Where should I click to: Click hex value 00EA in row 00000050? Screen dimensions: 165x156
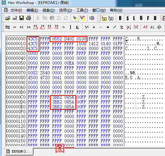tap(69, 63)
